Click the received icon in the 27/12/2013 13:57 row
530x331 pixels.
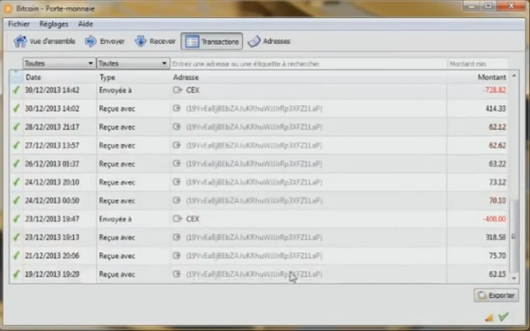176,145
